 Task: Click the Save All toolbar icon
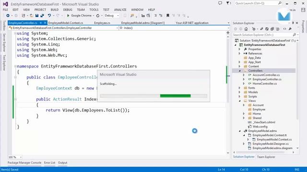point(42,15)
